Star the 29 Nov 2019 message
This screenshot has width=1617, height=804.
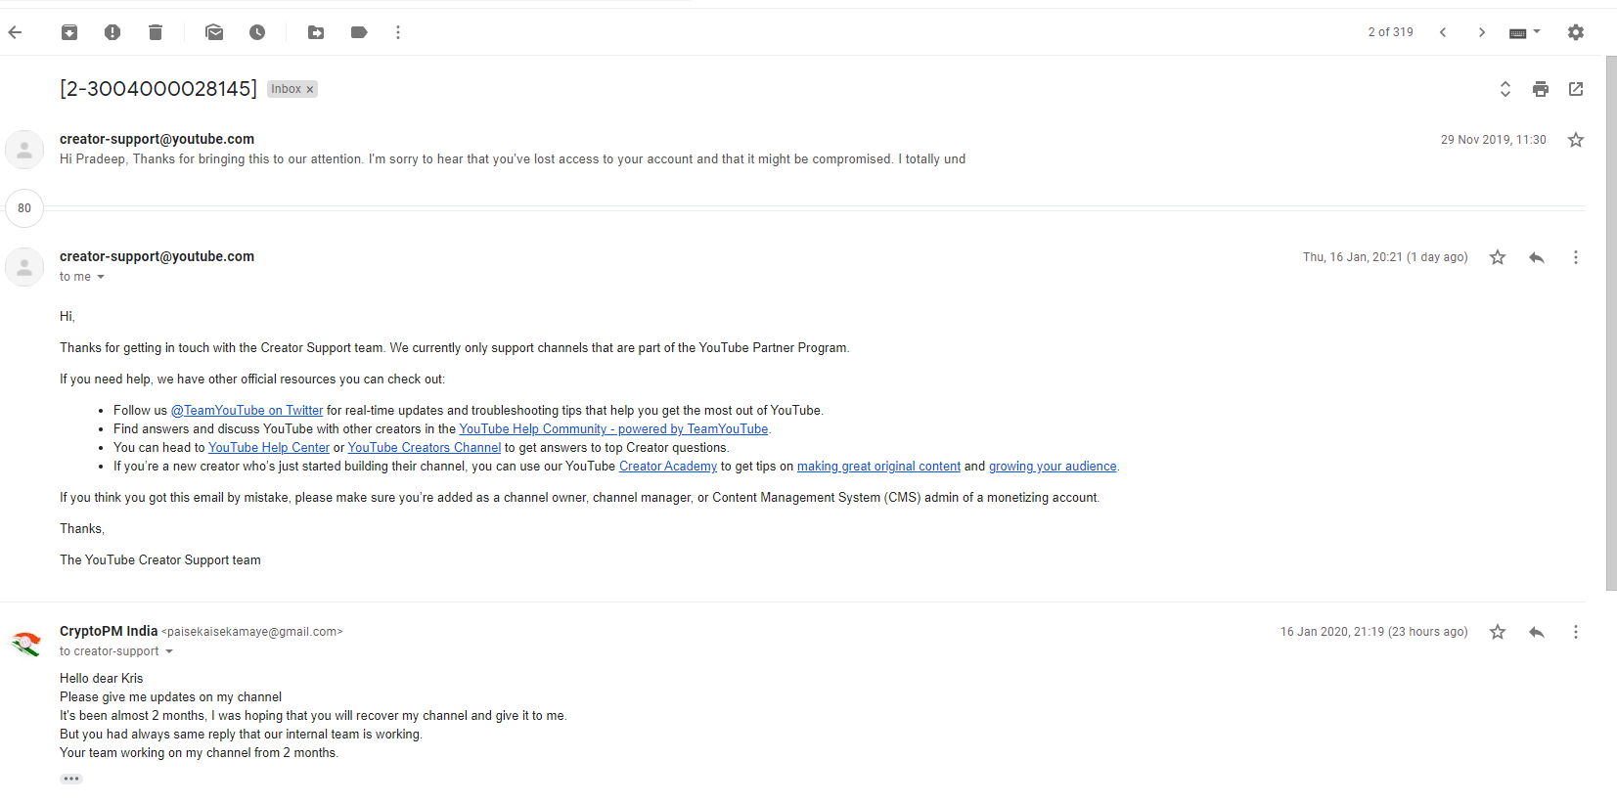[x=1576, y=140]
